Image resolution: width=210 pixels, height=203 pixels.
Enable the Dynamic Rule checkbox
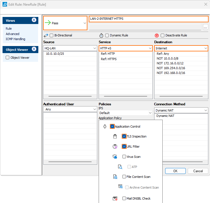(107, 35)
